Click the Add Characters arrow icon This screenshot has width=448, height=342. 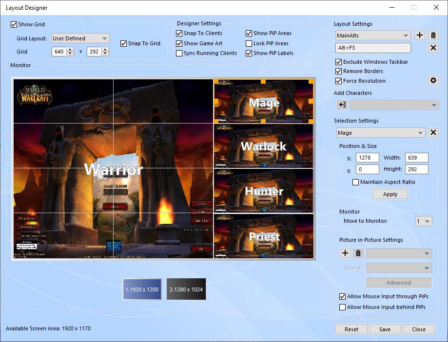(342, 105)
